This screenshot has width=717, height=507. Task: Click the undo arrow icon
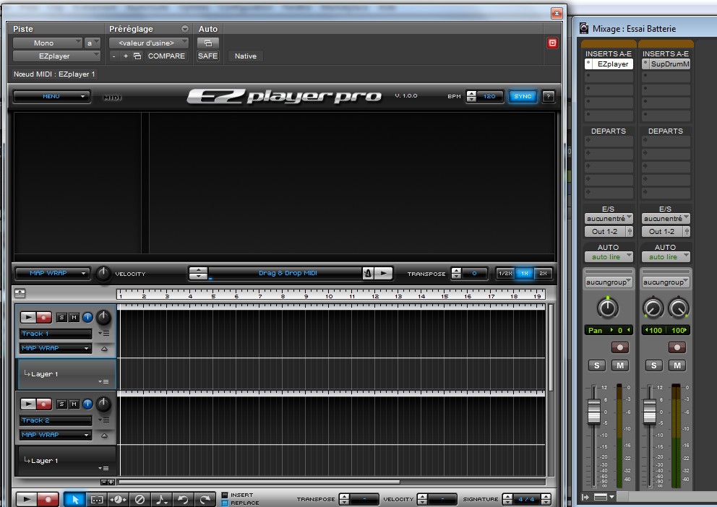[184, 499]
